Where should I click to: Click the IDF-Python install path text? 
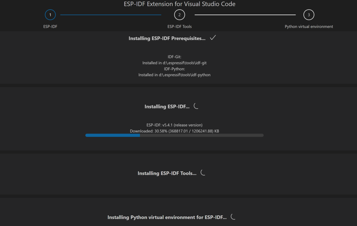click(175, 75)
